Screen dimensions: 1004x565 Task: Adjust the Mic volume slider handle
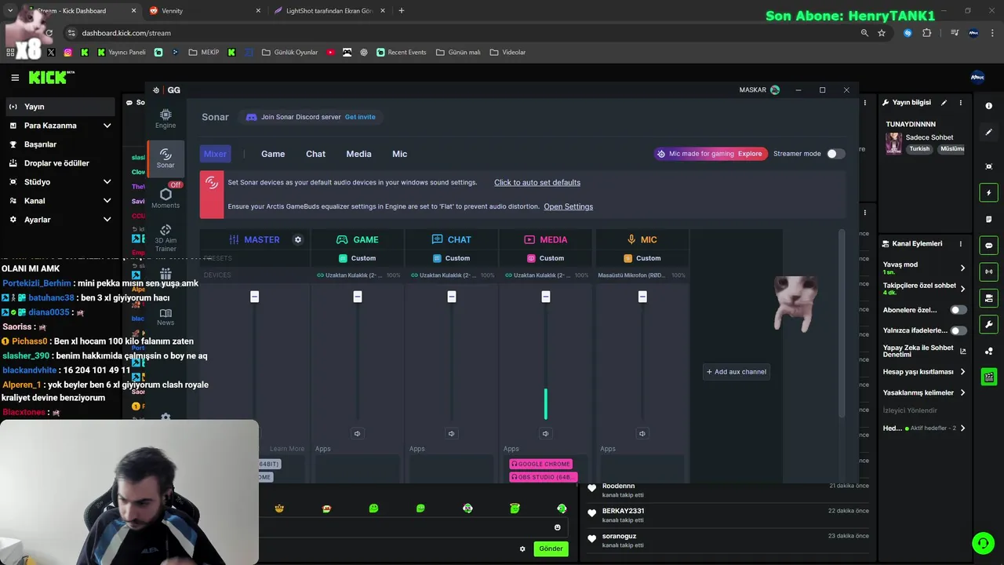click(642, 297)
